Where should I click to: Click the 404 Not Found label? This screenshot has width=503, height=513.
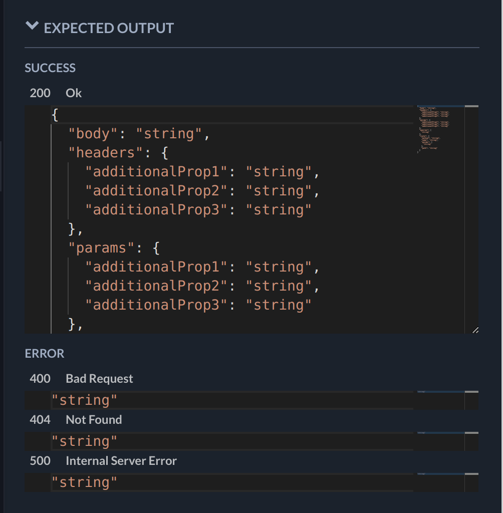pos(76,420)
